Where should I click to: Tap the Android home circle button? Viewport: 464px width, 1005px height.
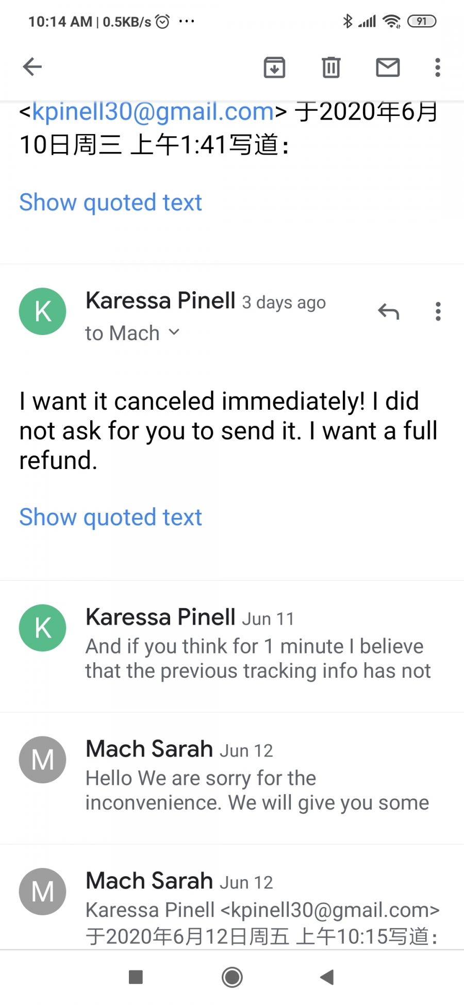232,977
